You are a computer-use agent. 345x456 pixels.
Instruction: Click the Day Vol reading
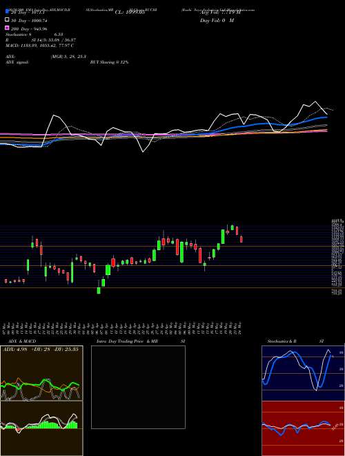click(217, 20)
